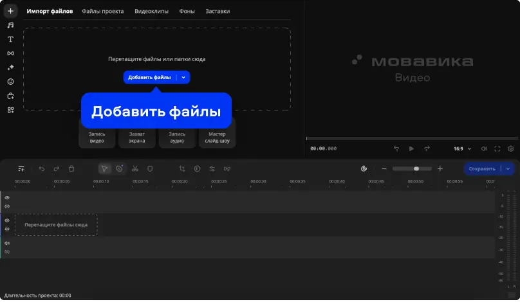
Task: Expand the arrow beside Сохранить button
Action: (x=508, y=169)
